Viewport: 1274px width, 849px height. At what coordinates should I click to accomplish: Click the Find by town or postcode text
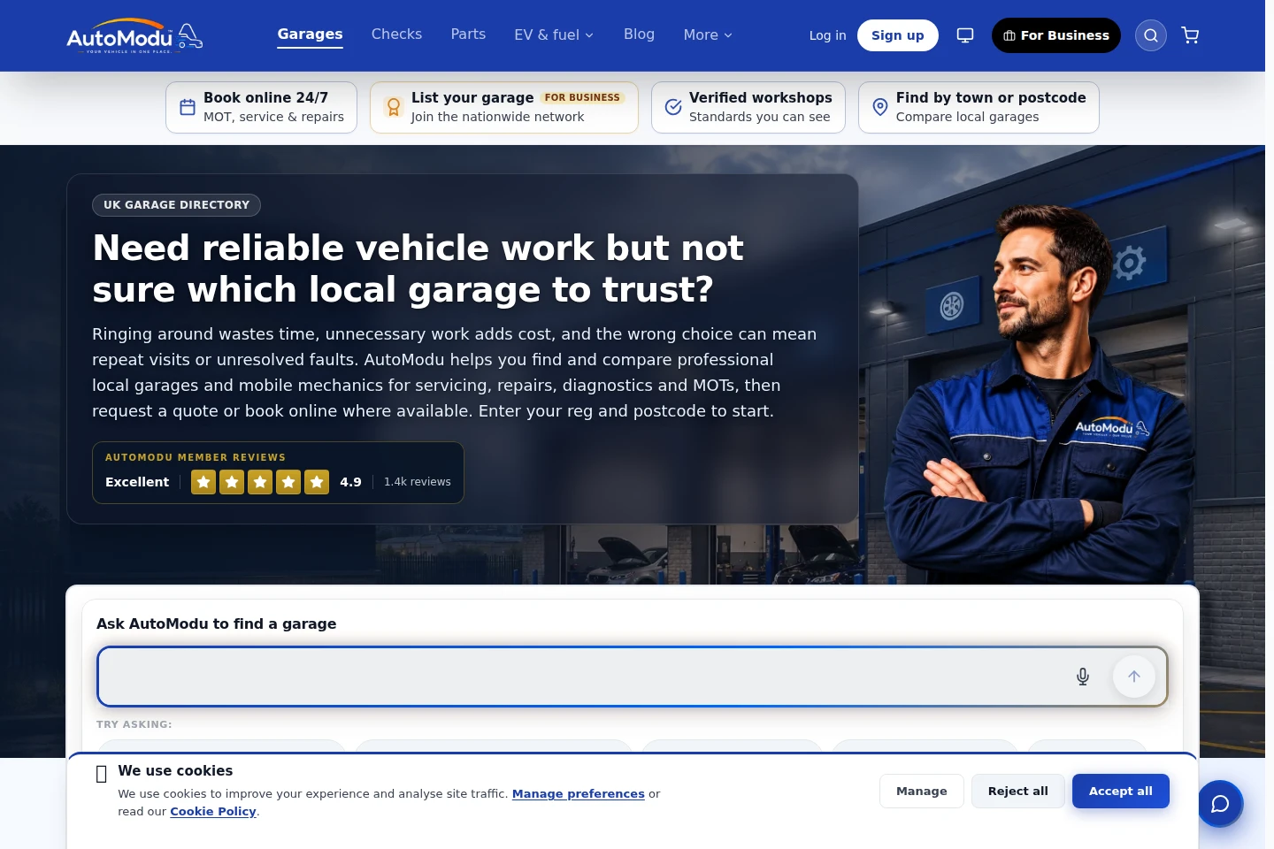991,97
